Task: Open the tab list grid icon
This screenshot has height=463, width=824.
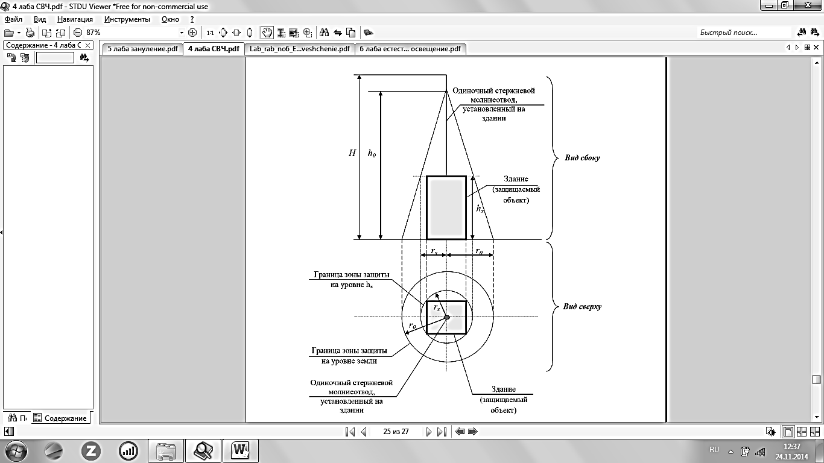Action: tap(808, 48)
